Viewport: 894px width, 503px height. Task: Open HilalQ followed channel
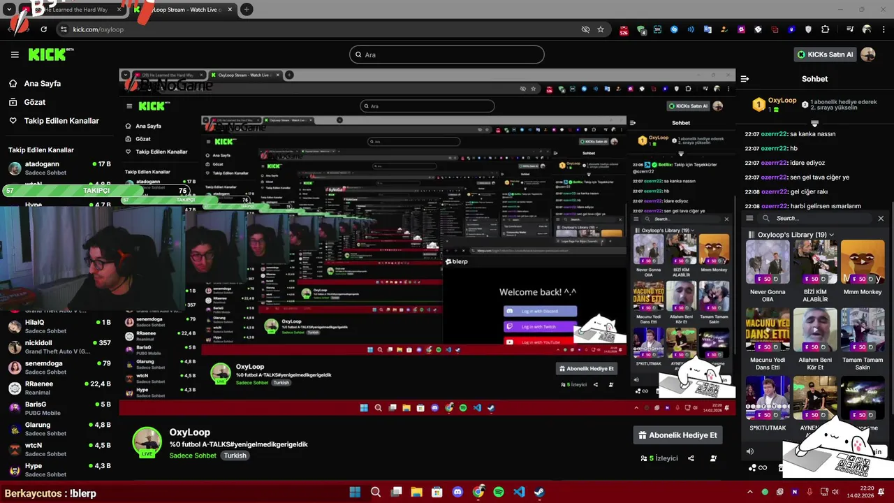[59, 326]
